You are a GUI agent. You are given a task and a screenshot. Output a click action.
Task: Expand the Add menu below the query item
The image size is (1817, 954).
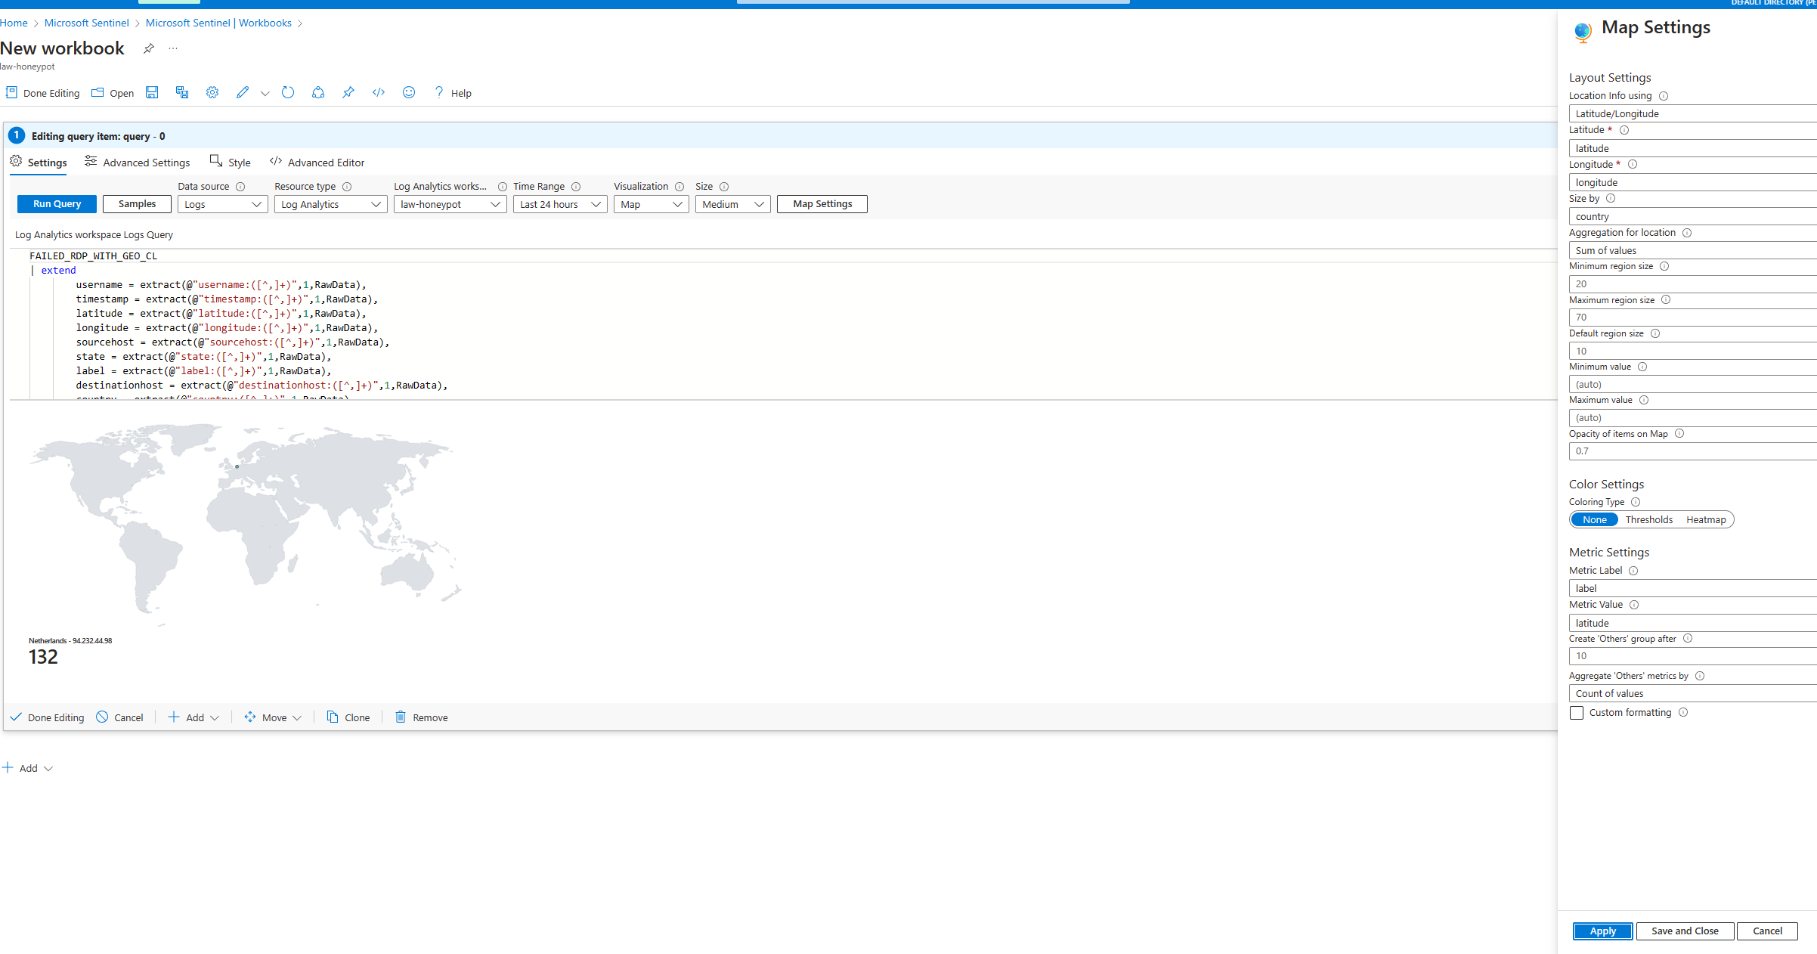click(27, 768)
